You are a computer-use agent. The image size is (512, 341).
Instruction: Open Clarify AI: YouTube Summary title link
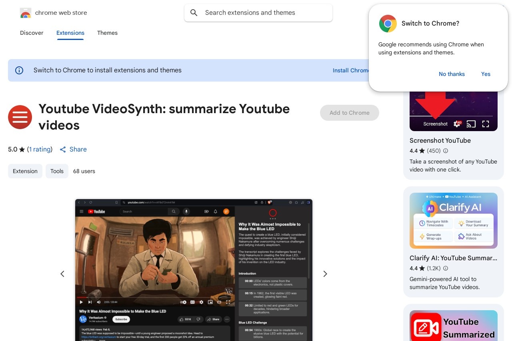(x=454, y=258)
